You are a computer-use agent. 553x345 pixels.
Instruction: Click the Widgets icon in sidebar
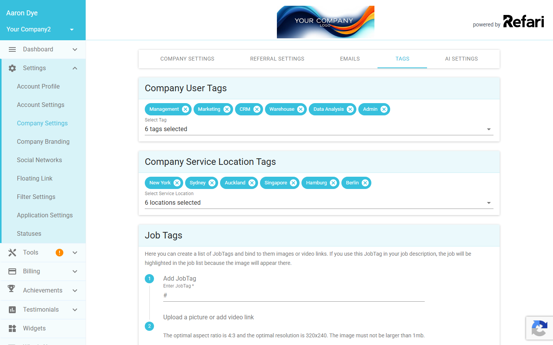12,329
